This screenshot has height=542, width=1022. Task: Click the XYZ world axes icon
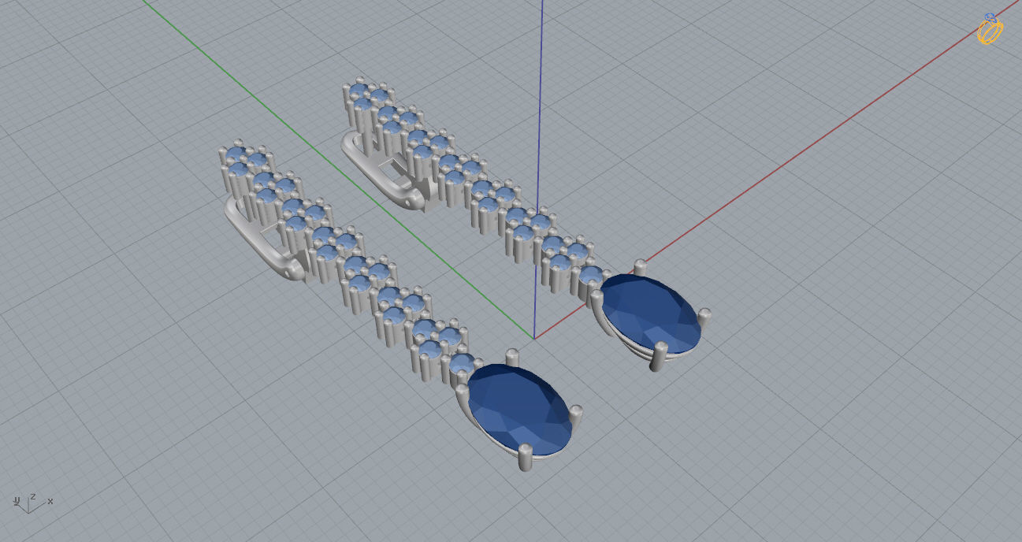pos(32,502)
